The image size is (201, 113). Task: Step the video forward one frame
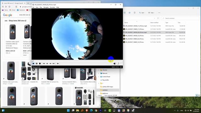(x=58, y=63)
